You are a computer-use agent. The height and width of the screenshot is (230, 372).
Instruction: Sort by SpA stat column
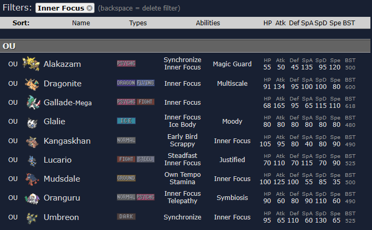pyautogui.click(x=307, y=23)
